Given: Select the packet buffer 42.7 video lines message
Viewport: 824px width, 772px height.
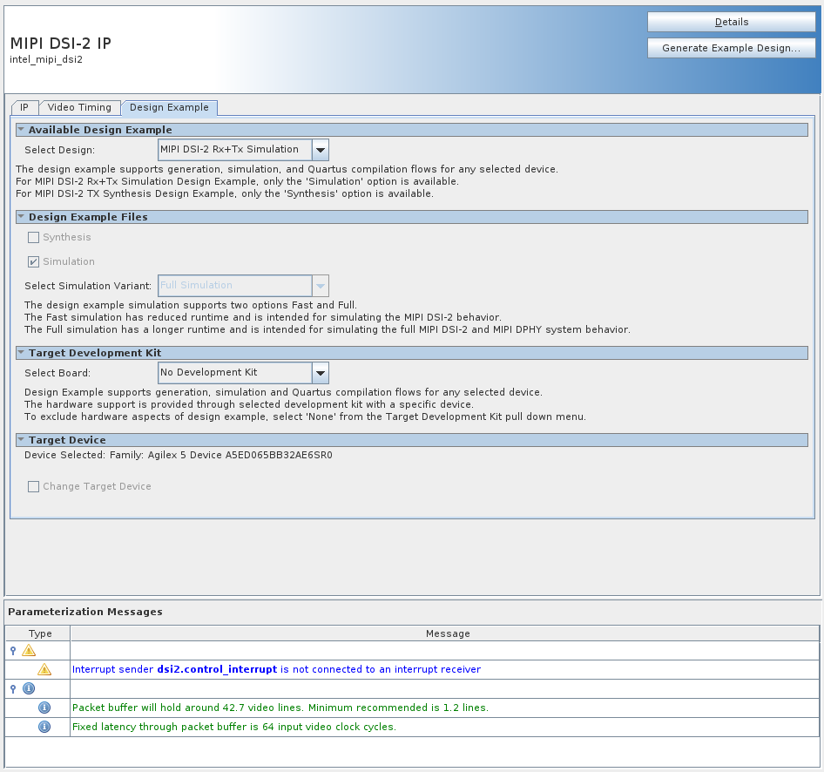Looking at the screenshot, I should coord(445,708).
